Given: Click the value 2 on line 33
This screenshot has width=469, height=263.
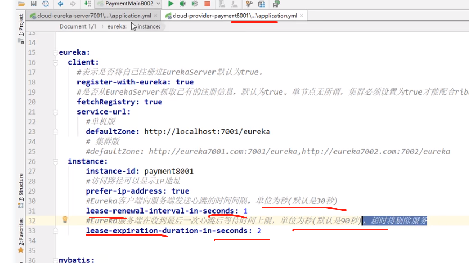Looking at the screenshot, I should pyautogui.click(x=259, y=231).
